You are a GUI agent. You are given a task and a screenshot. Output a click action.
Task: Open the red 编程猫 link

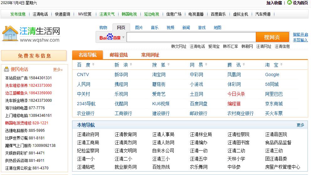click(234, 104)
